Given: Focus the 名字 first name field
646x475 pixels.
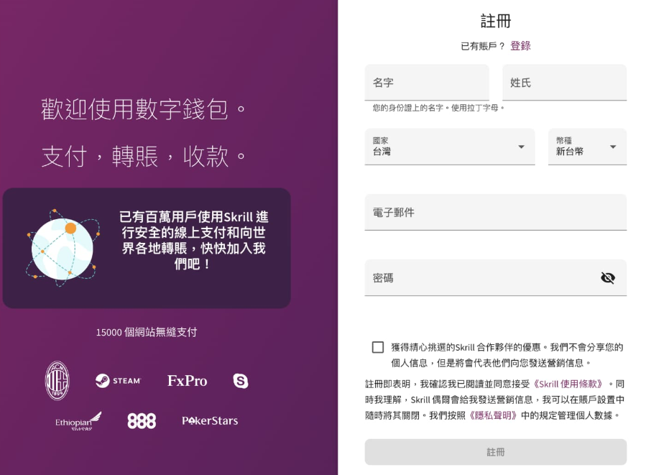Looking at the screenshot, I should coord(427,83).
